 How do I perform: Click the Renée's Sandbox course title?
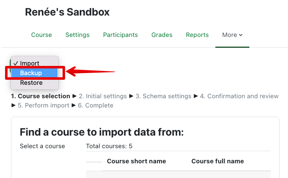point(67,12)
